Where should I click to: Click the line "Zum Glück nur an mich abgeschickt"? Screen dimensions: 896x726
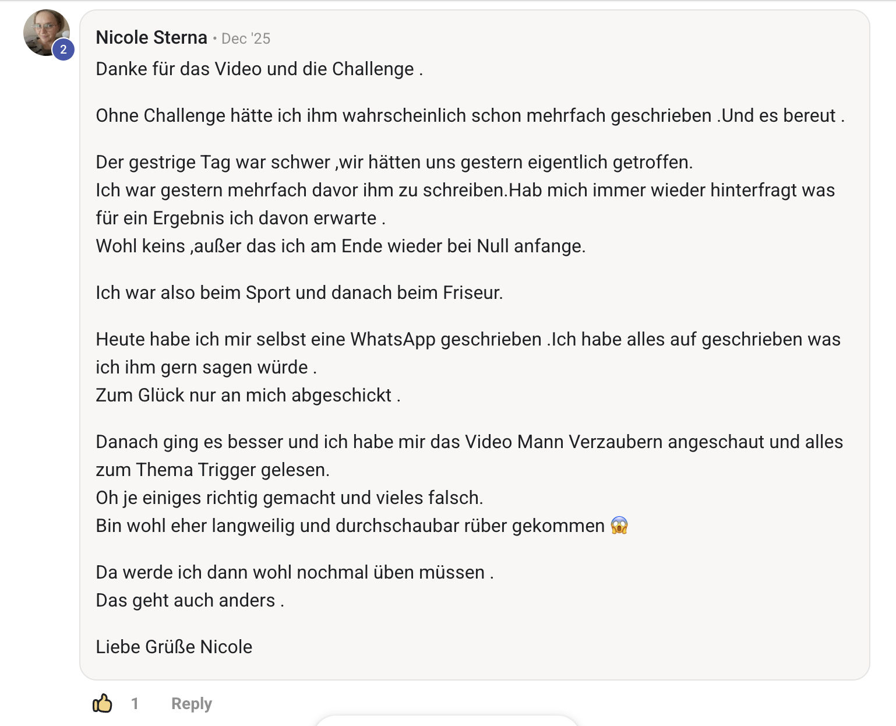(x=248, y=395)
